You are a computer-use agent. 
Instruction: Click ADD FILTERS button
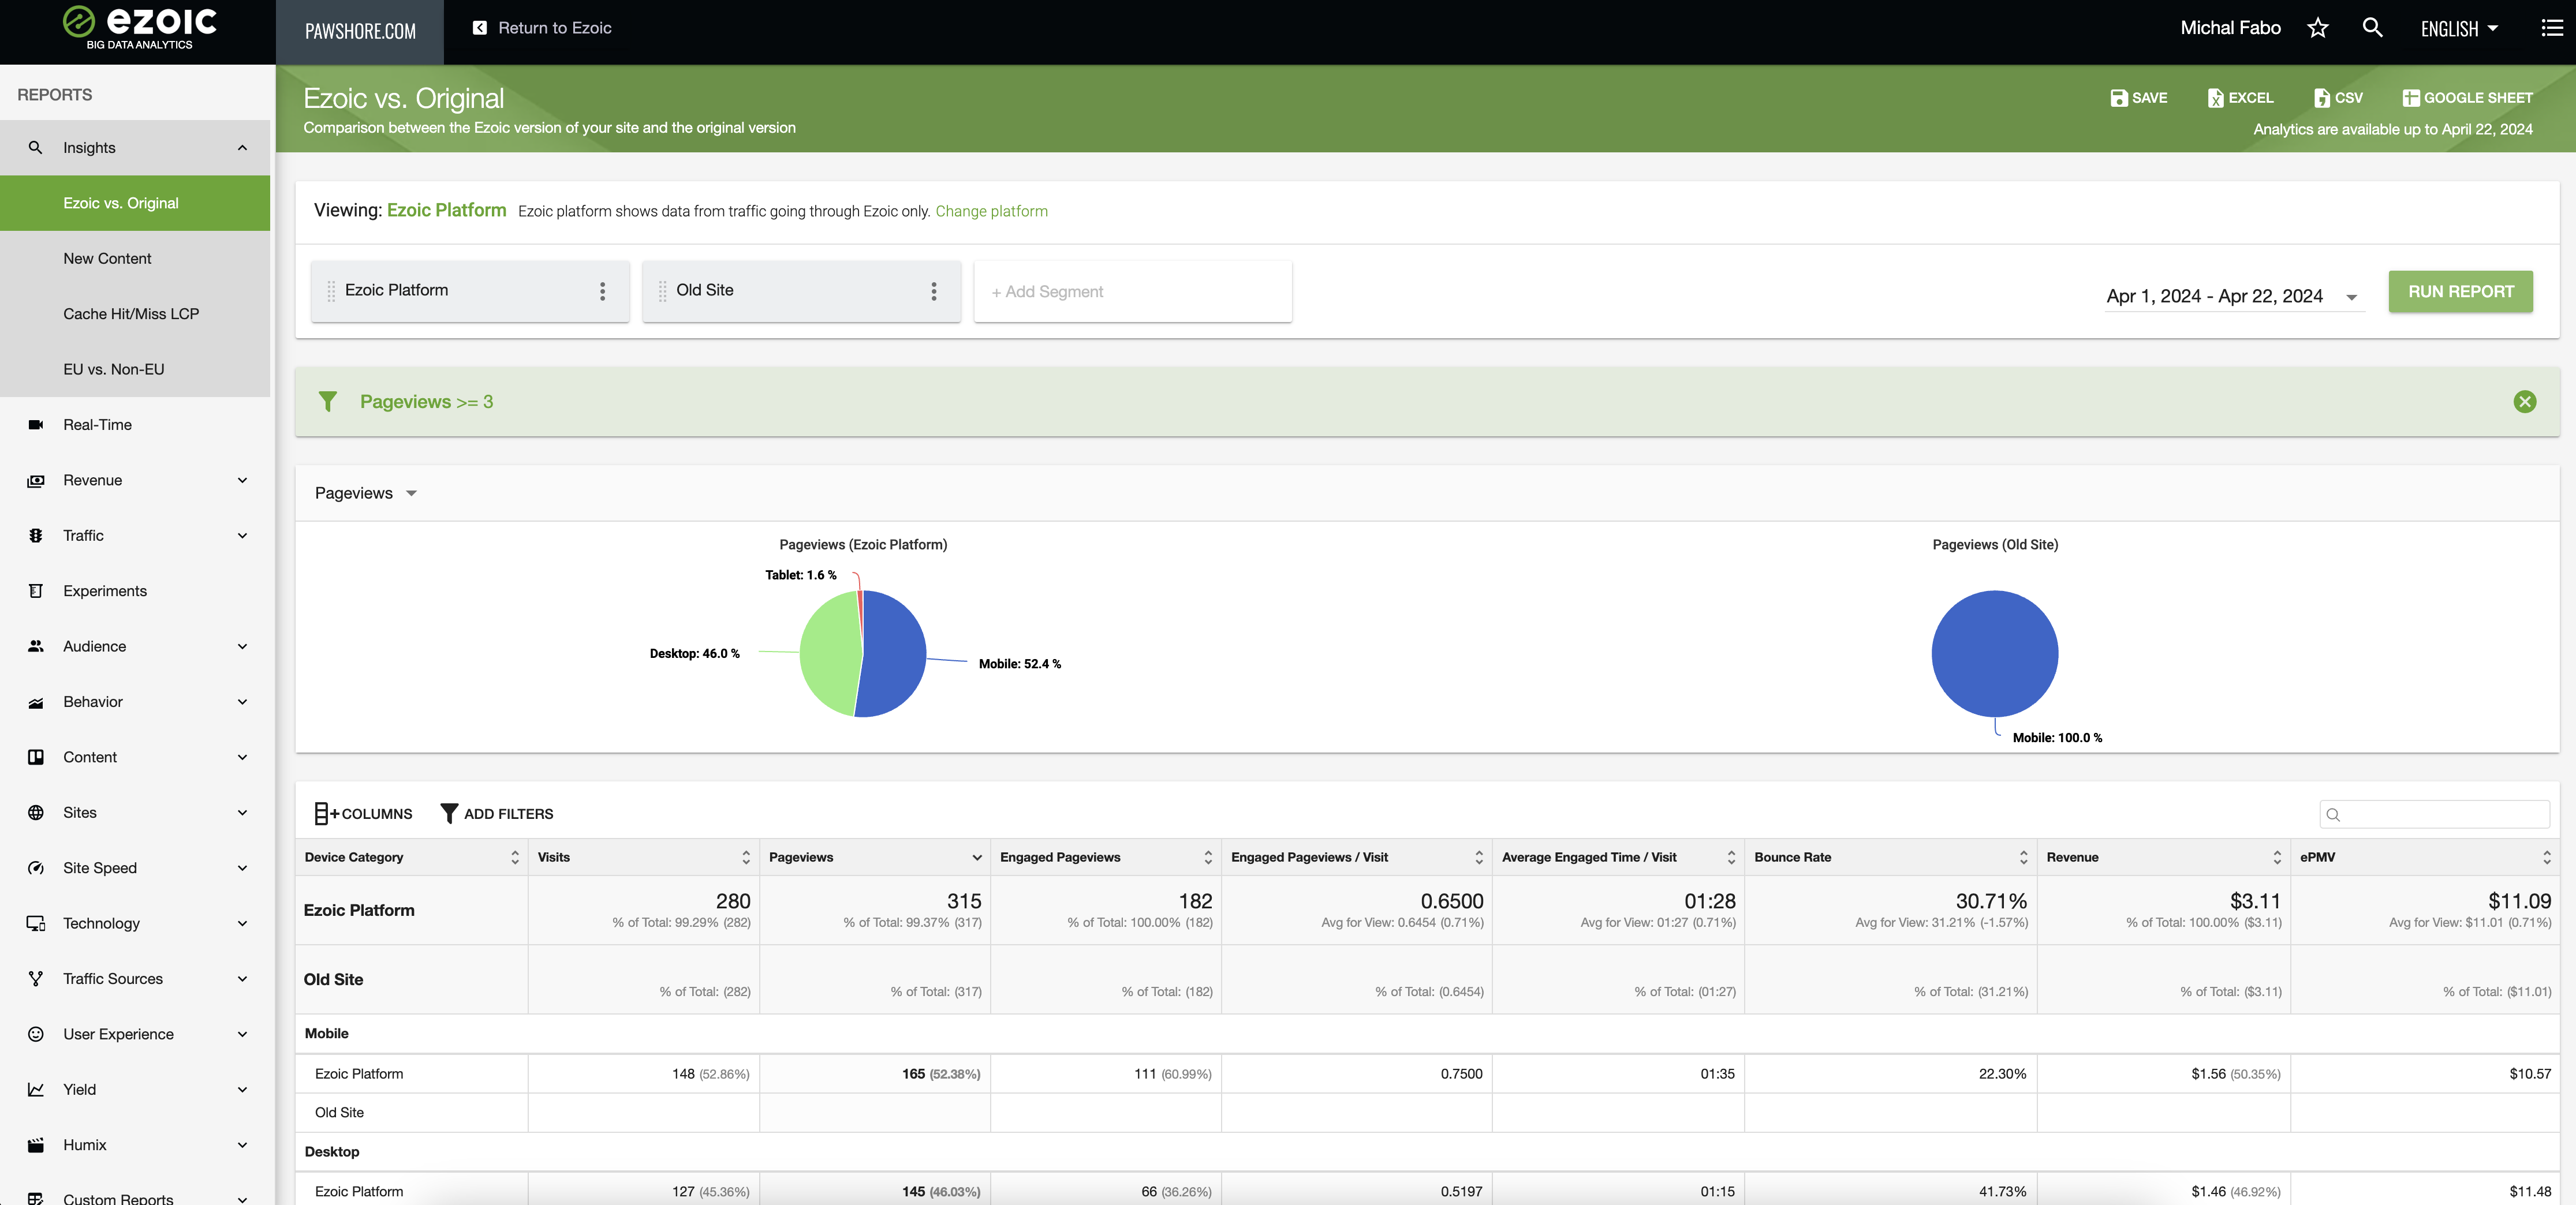click(497, 814)
